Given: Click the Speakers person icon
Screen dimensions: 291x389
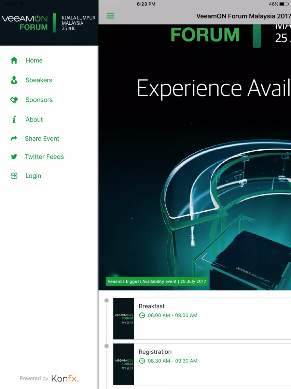Looking at the screenshot, I should [x=14, y=80].
